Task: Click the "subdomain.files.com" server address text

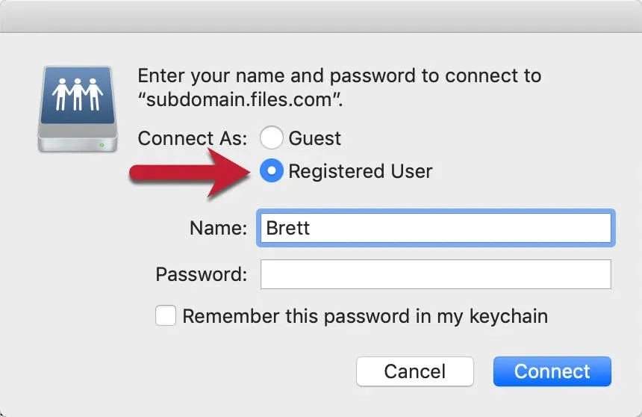Action: click(240, 99)
